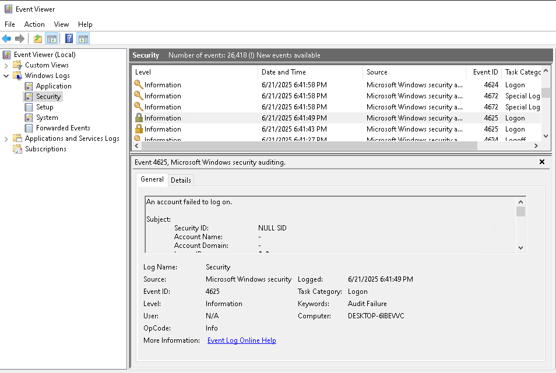Viewport: 556px width, 373px height.
Task: Click the Logged value 6/21/2025 6:41:49 PM
Action: (381, 279)
